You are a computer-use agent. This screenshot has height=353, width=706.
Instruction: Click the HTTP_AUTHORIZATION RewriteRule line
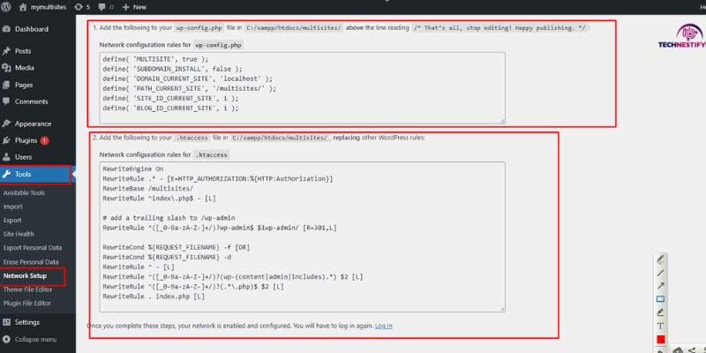pos(218,179)
